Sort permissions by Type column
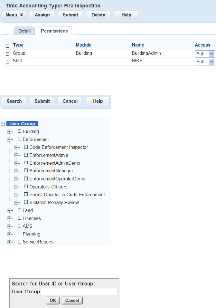 [x=18, y=45]
